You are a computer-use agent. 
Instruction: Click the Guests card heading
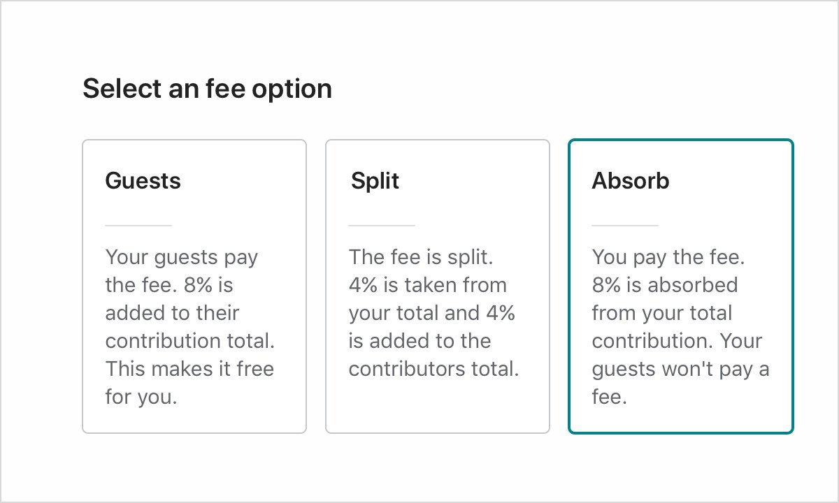coord(143,180)
